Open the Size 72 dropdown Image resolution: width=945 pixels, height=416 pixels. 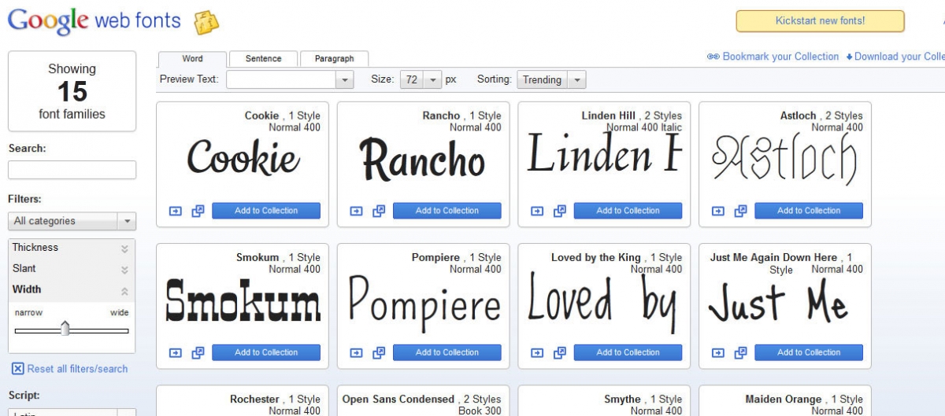(x=421, y=79)
